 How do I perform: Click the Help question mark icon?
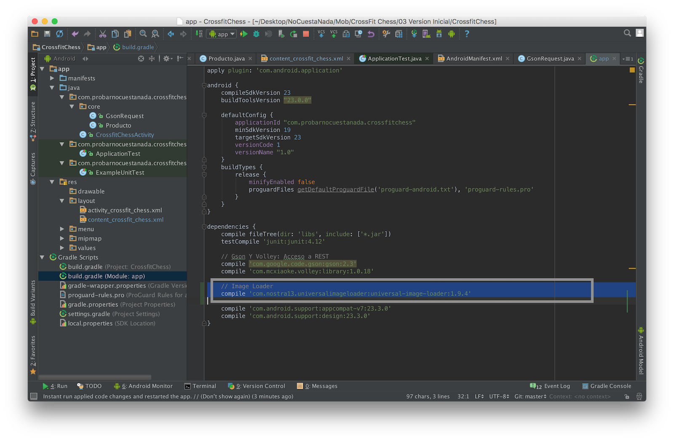467,34
